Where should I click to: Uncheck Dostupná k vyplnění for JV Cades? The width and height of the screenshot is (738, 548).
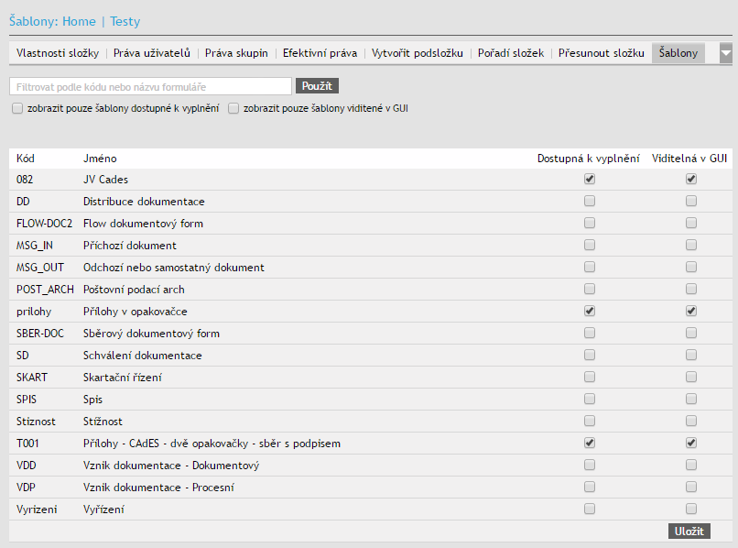pyautogui.click(x=590, y=179)
